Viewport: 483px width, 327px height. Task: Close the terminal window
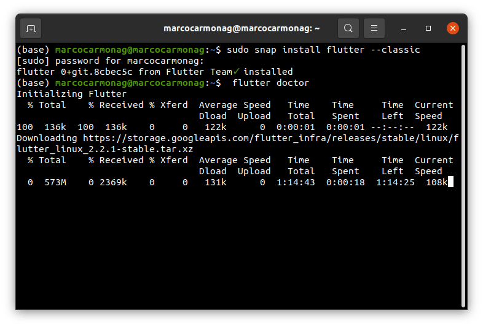click(x=453, y=28)
